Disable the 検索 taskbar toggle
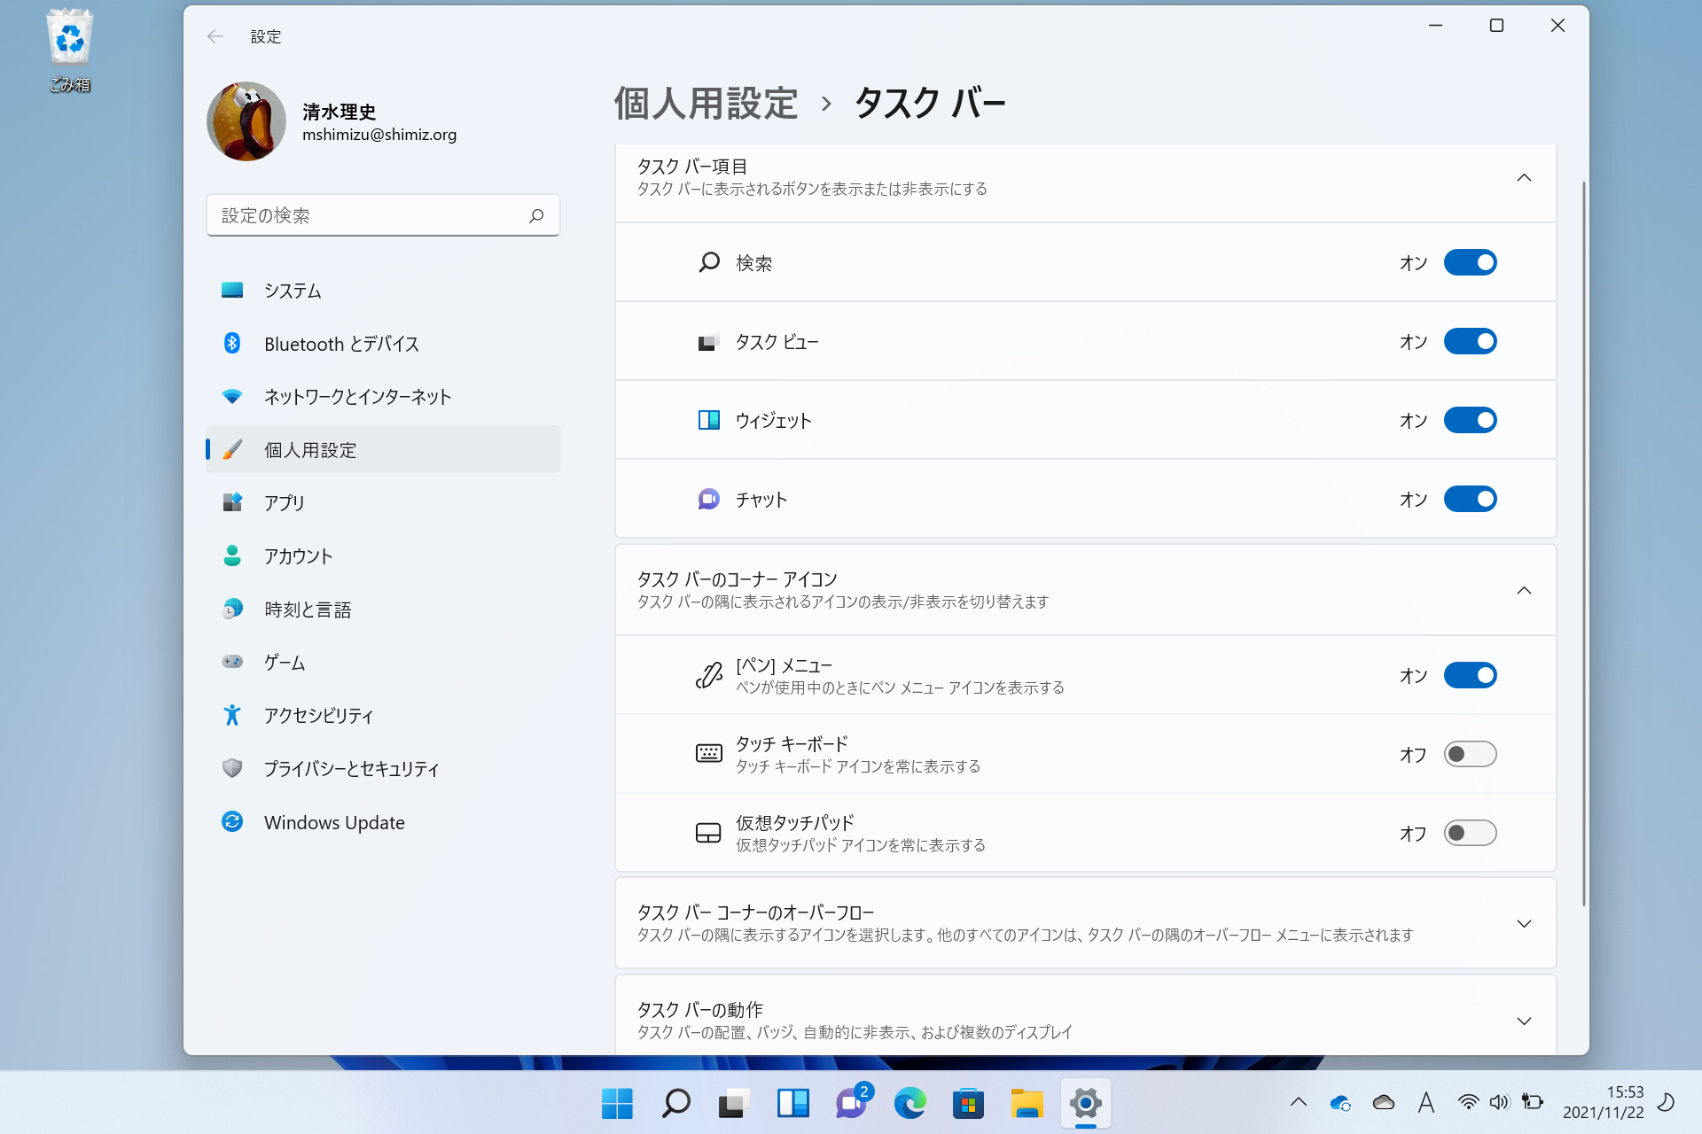 pyautogui.click(x=1470, y=262)
